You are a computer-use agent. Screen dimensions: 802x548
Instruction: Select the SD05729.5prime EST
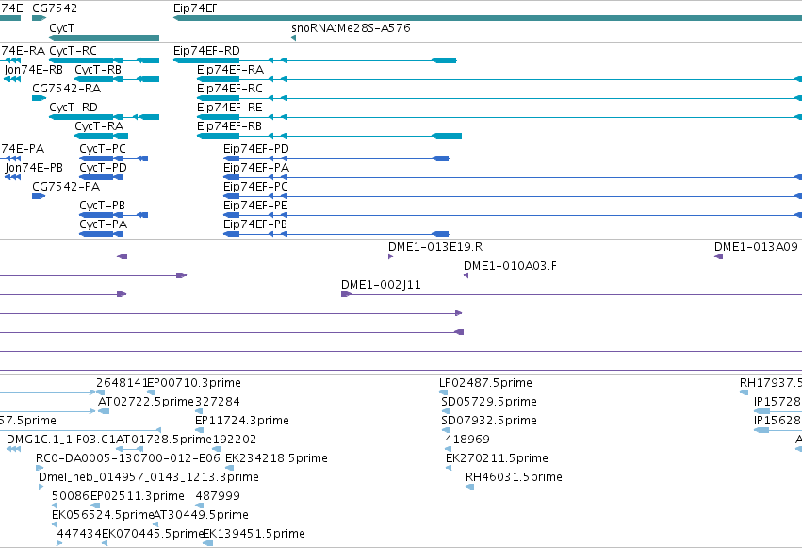click(446, 411)
